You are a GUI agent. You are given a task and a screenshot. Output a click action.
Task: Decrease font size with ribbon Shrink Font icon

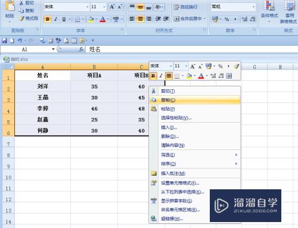coord(120,7)
